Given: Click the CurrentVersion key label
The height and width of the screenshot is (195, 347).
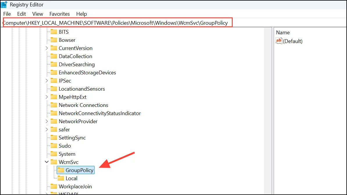Looking at the screenshot, I should coord(76,48).
